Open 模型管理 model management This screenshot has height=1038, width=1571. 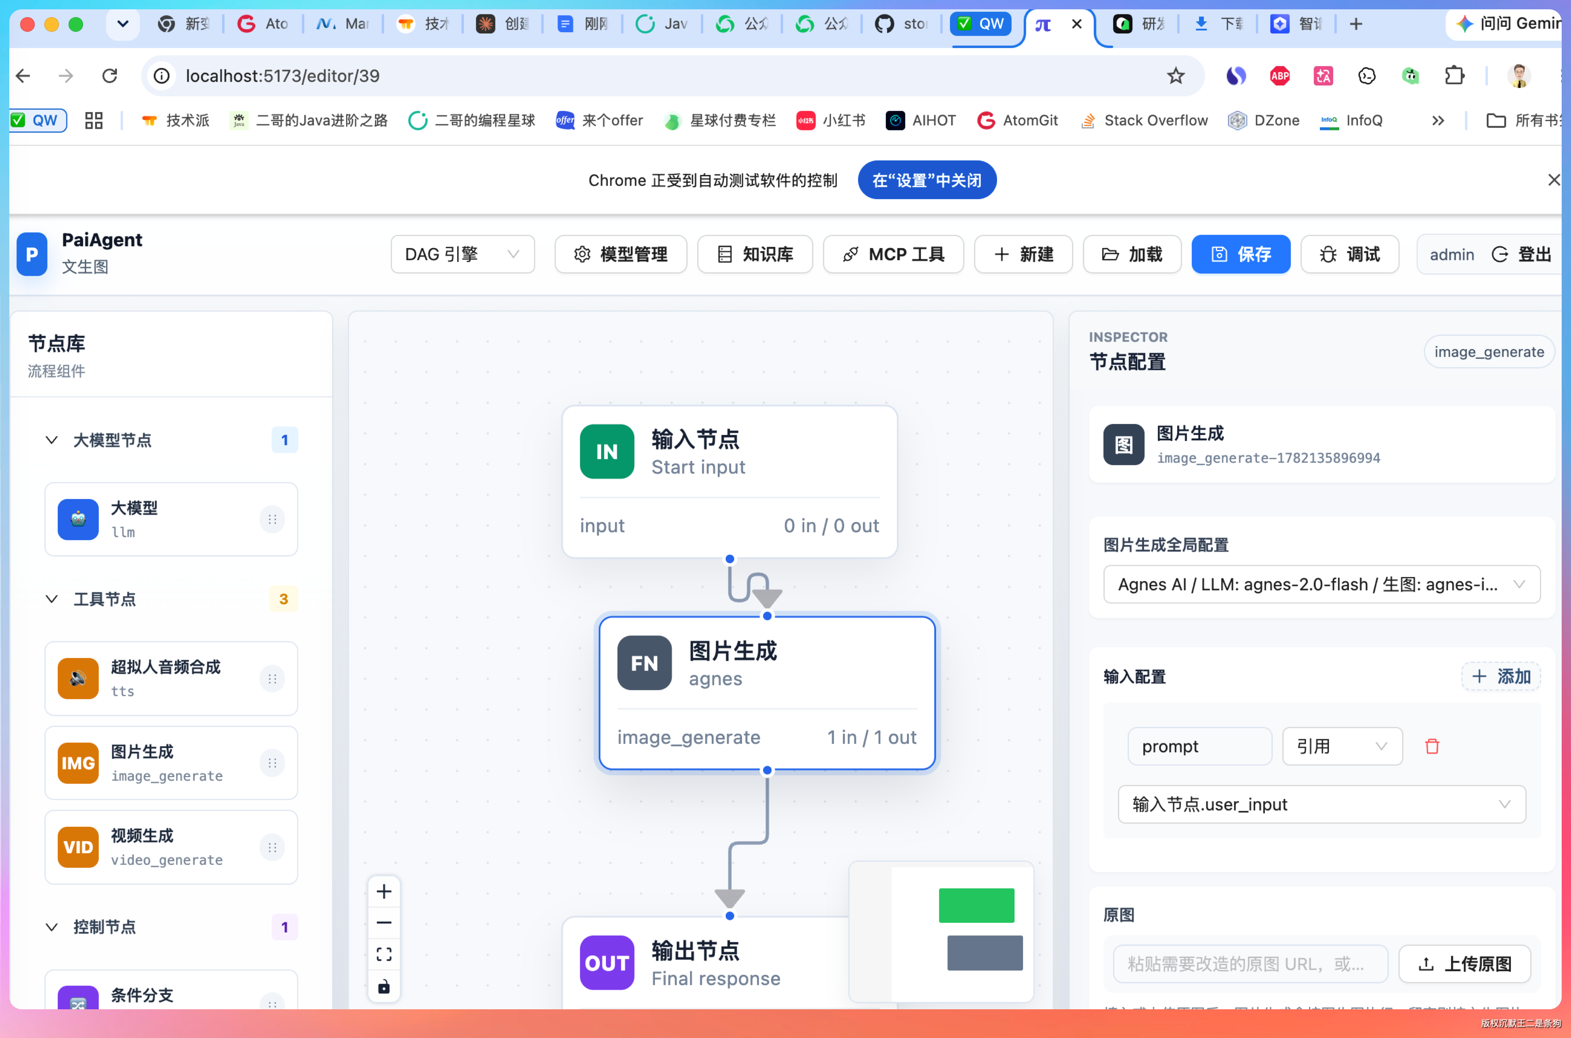click(621, 254)
